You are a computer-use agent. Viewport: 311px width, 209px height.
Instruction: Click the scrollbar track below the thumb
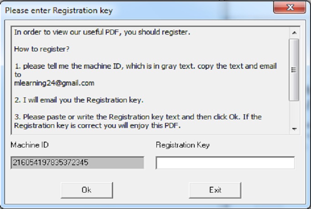click(x=294, y=113)
